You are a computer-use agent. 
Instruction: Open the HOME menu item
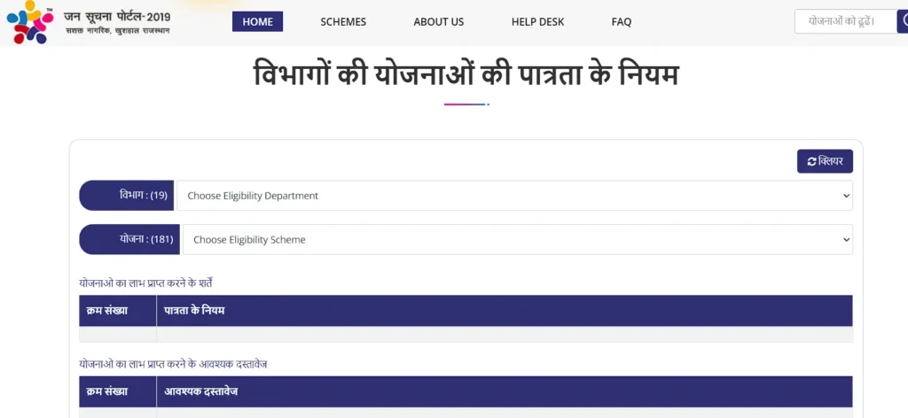[x=258, y=22]
